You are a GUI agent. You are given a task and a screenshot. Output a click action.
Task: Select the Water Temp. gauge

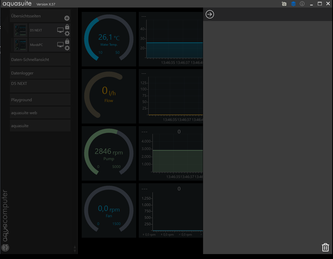109,39
